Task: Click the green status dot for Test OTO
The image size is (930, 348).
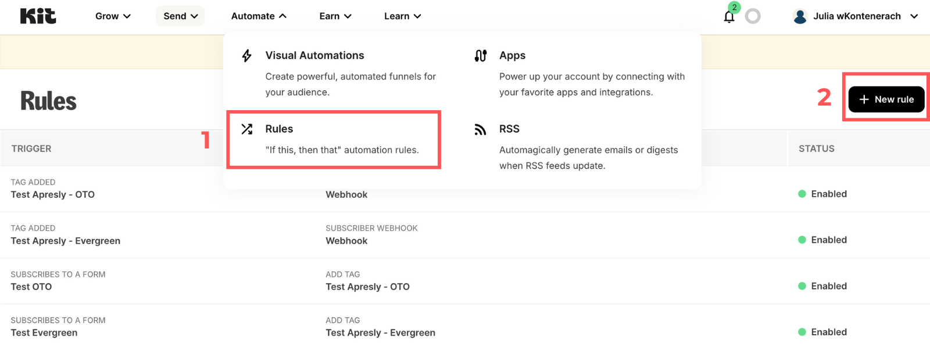Action: point(802,286)
